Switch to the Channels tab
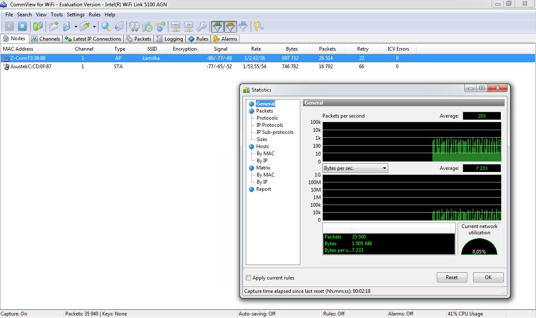Image resolution: width=536 pixels, height=318 pixels. point(45,39)
